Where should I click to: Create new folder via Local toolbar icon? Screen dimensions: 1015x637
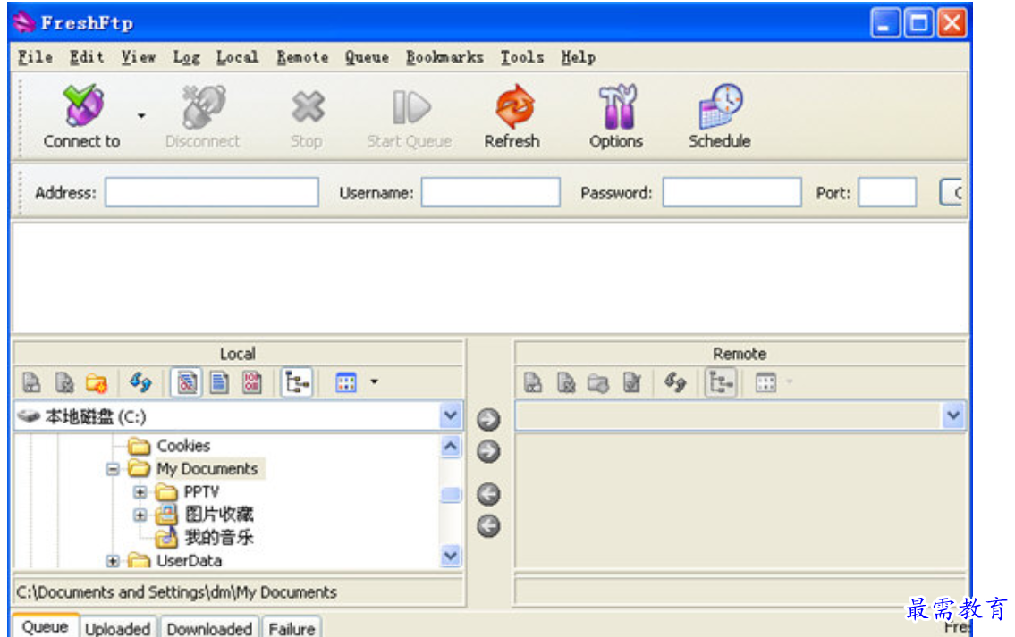click(97, 383)
